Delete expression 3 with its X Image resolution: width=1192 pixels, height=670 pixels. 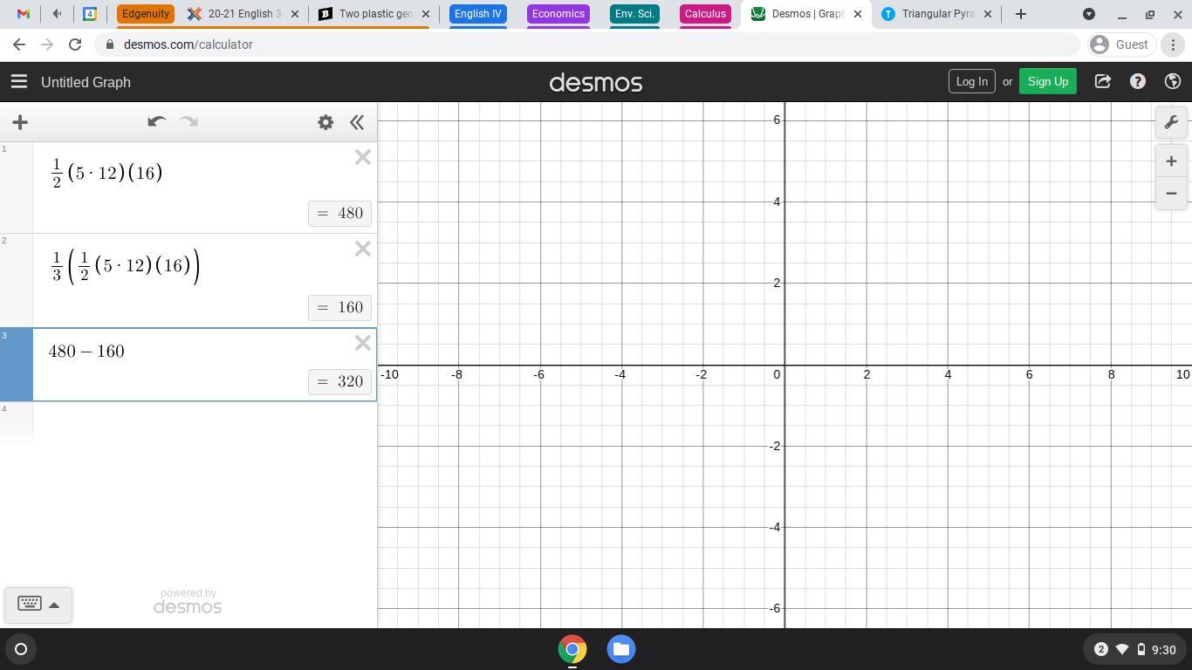[x=363, y=343]
